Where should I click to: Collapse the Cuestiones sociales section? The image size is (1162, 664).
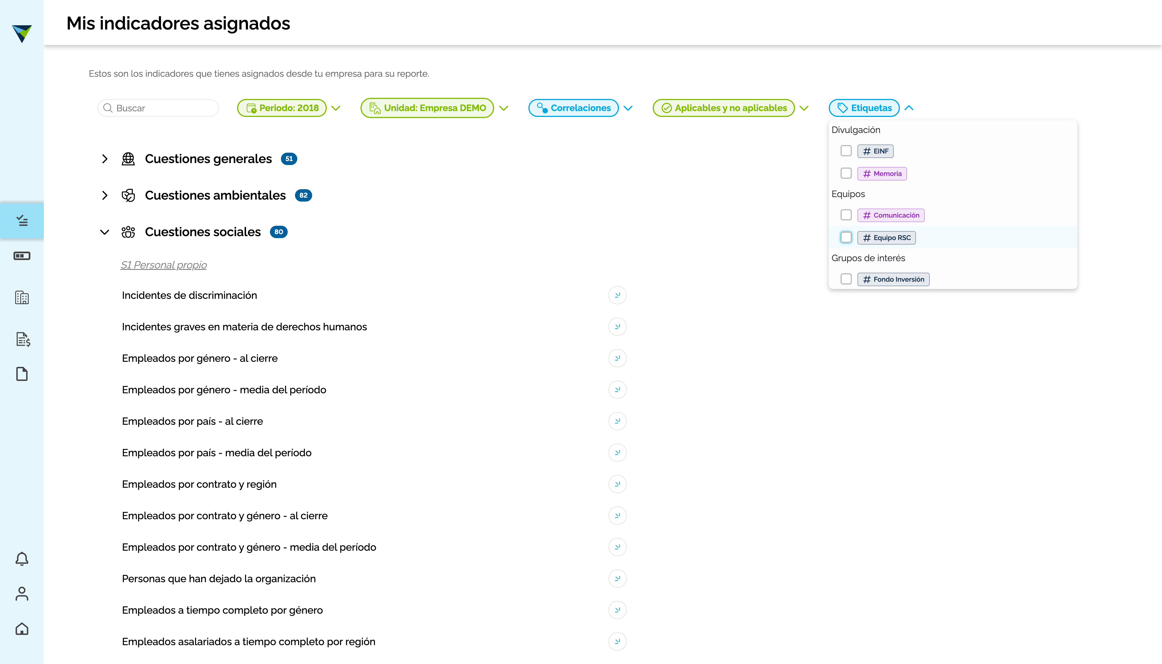105,232
